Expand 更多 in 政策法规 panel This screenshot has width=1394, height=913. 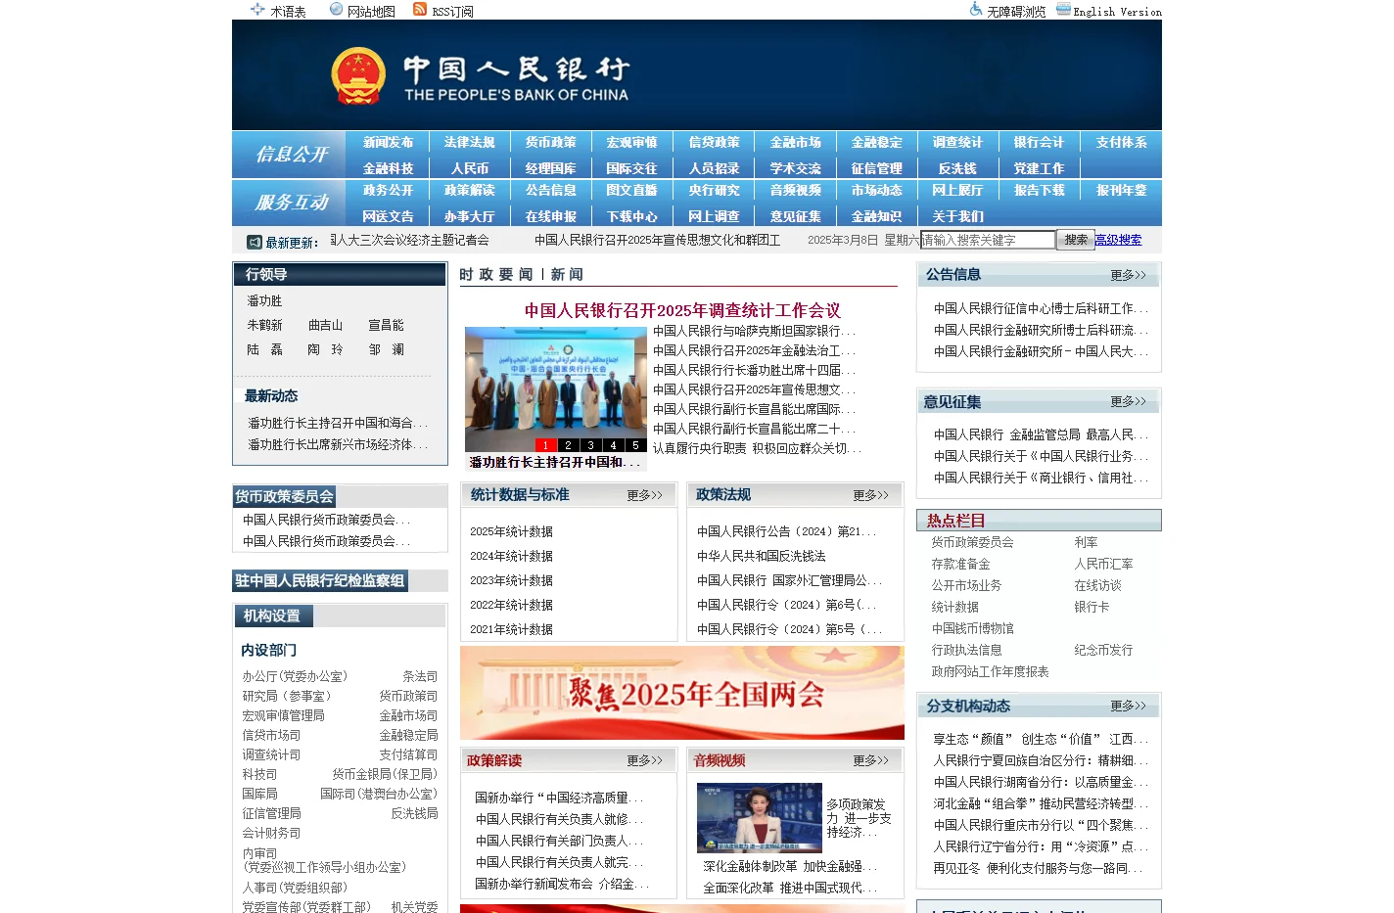pos(870,496)
